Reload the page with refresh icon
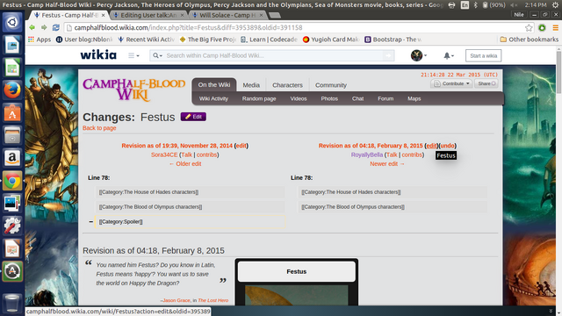The height and width of the screenshot is (316, 562). pyautogui.click(x=56, y=27)
